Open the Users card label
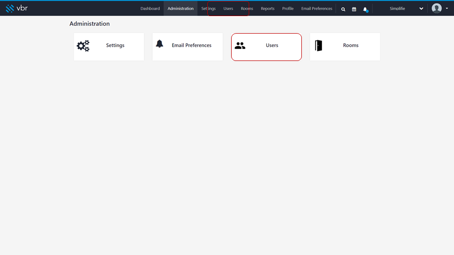 [272, 45]
